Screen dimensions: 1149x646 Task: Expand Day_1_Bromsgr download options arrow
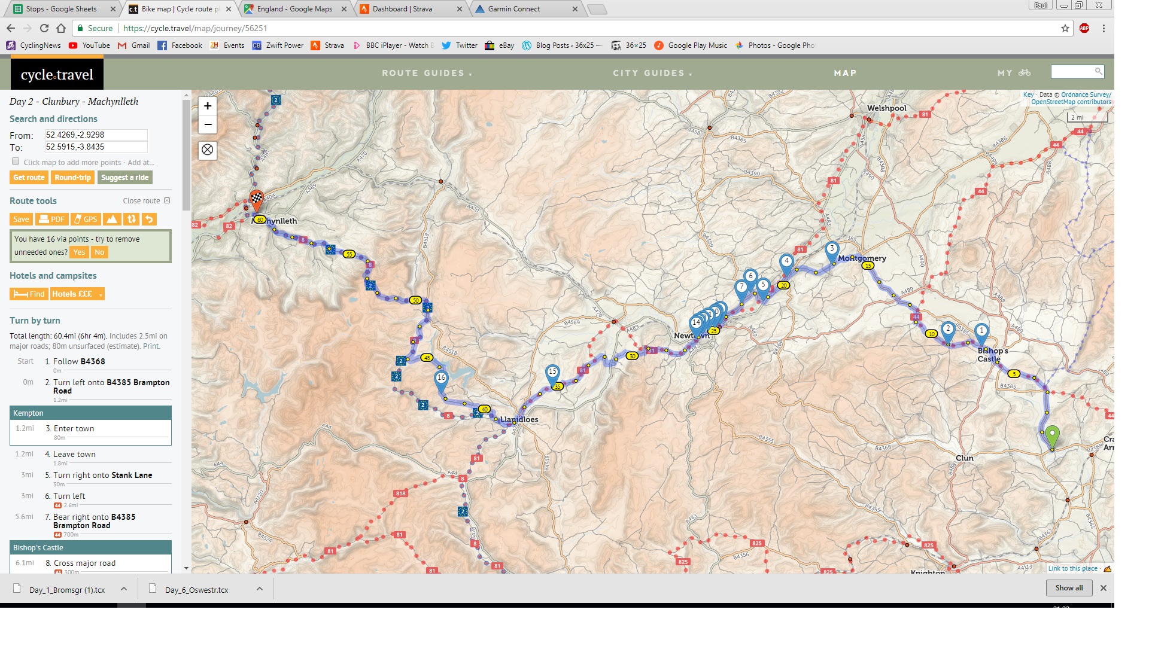[x=123, y=589]
